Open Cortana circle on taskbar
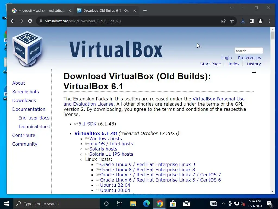Viewport: 278px width, 209px height. [106, 204]
